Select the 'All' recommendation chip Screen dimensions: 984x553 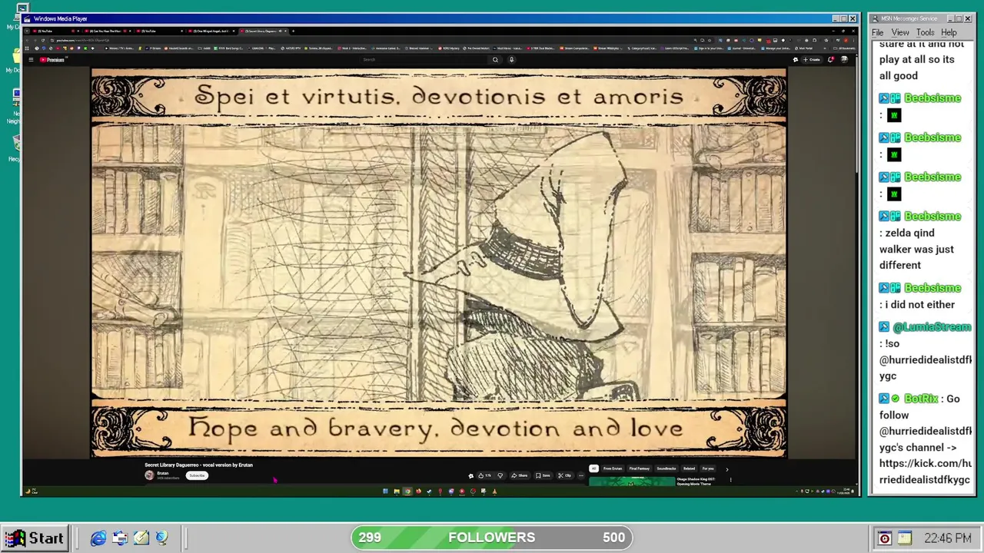pos(593,469)
